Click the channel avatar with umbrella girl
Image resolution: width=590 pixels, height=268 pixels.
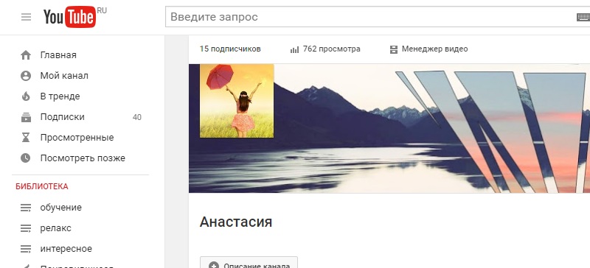tap(237, 101)
